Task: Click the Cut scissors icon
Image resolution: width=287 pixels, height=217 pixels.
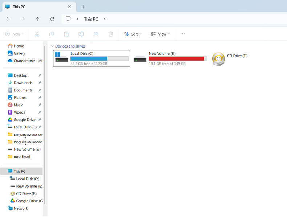Action: point(37,34)
